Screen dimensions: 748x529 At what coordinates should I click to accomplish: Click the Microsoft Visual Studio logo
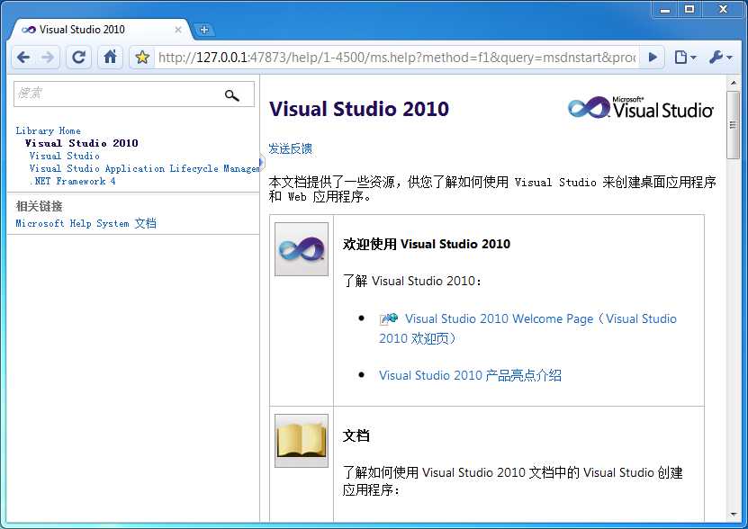[x=640, y=107]
